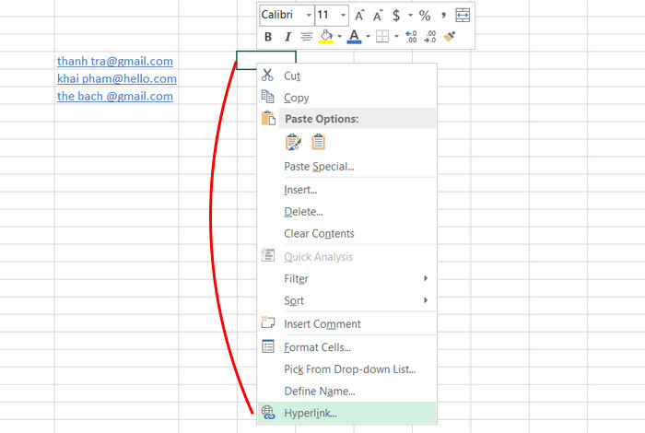The image size is (645, 433).
Task: Open khai pham@hello.com link
Action: pyautogui.click(x=117, y=78)
